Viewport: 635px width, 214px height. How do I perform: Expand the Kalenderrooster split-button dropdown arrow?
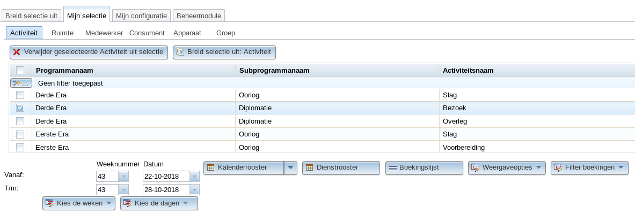click(291, 168)
